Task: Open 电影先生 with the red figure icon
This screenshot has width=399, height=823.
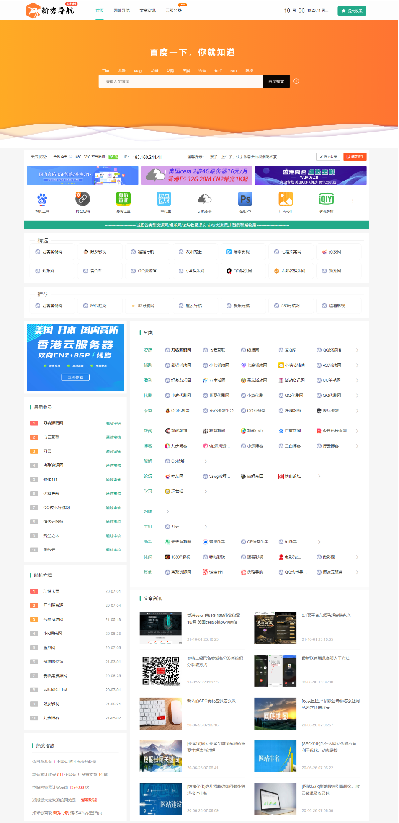Action: (x=290, y=557)
